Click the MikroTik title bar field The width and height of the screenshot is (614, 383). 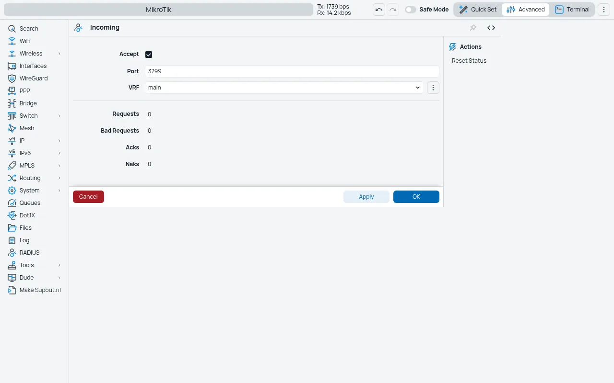point(158,10)
